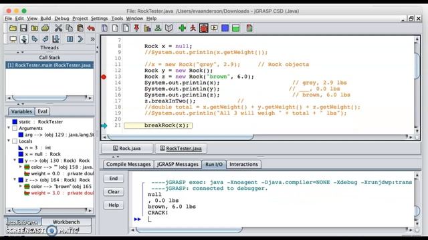Resume execution with the blue chevron icon
The height and width of the screenshot is (240, 428).
[80, 39]
